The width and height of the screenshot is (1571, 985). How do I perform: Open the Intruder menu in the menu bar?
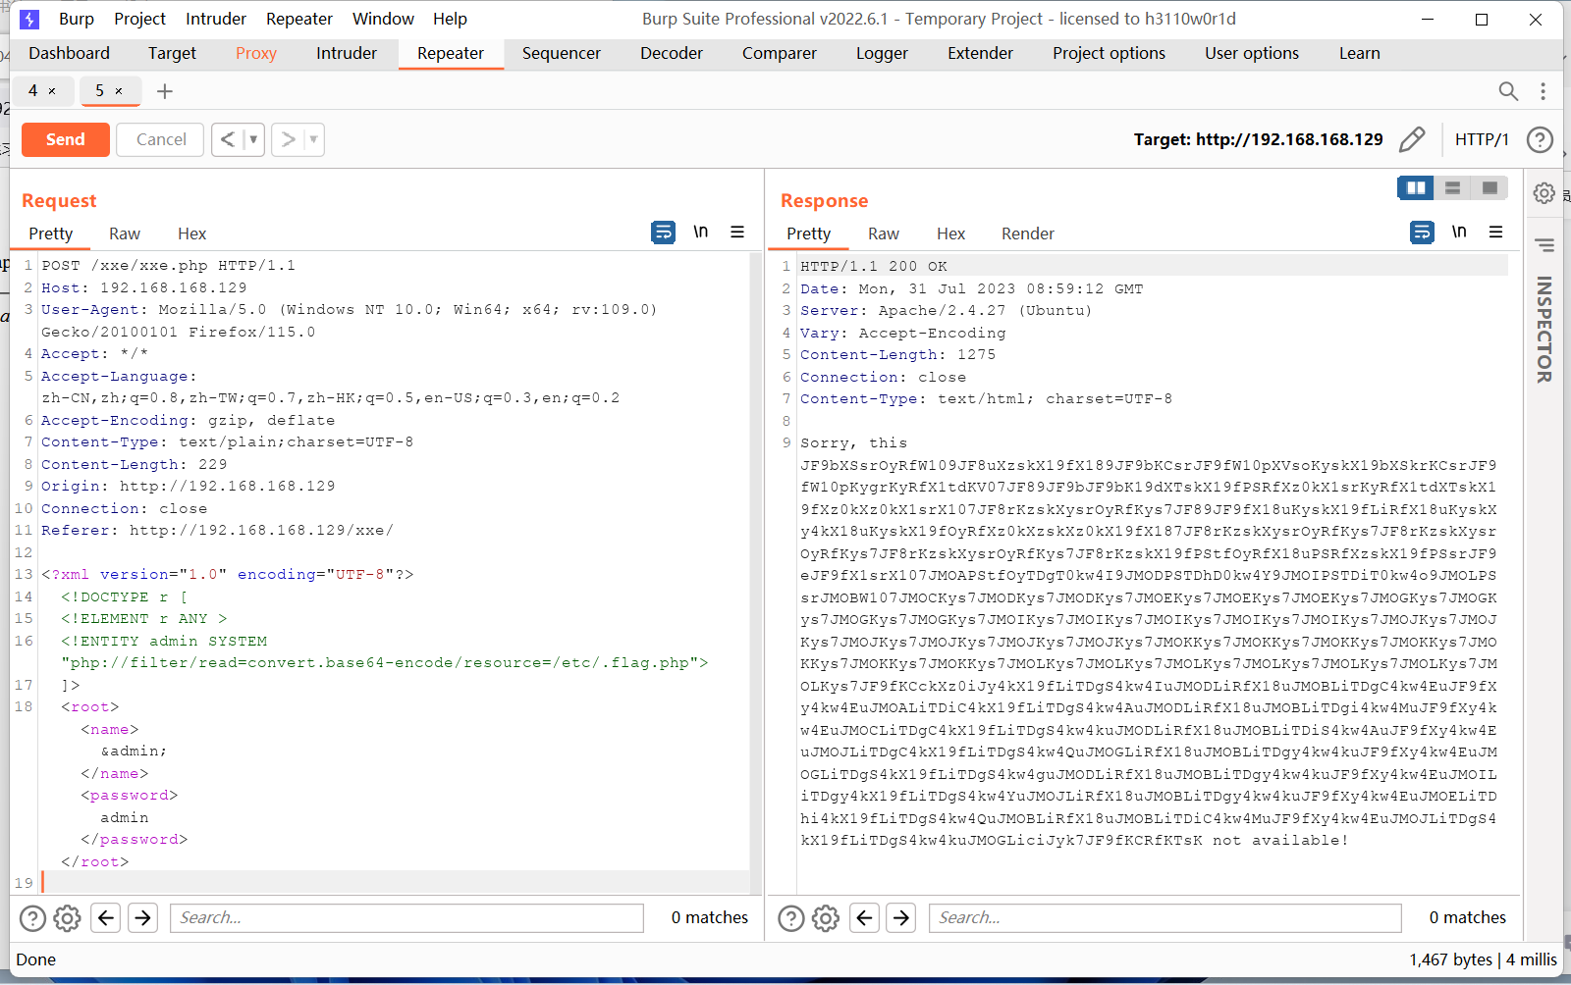coord(216,19)
